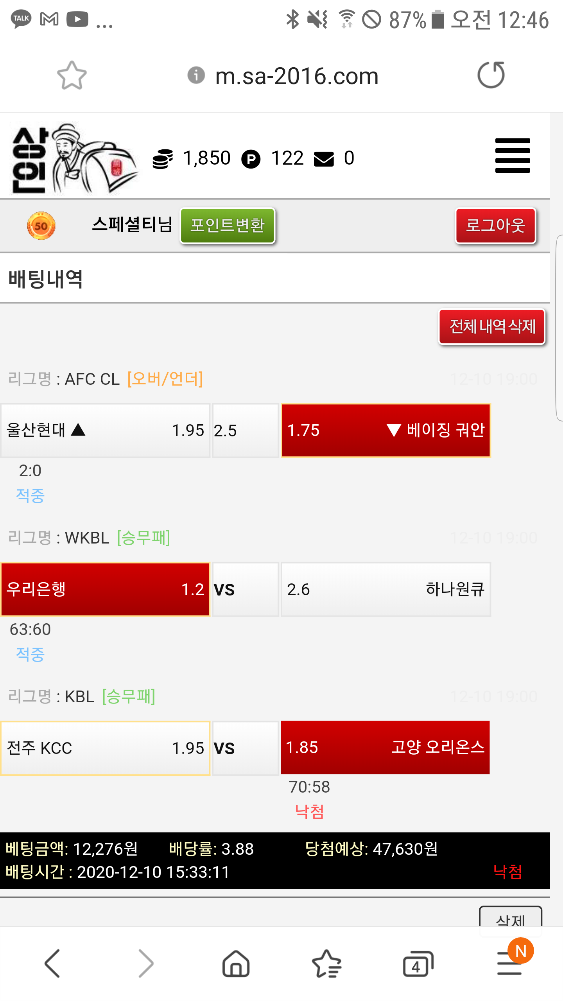
Task: Open the hamburger menu
Action: click(x=512, y=156)
